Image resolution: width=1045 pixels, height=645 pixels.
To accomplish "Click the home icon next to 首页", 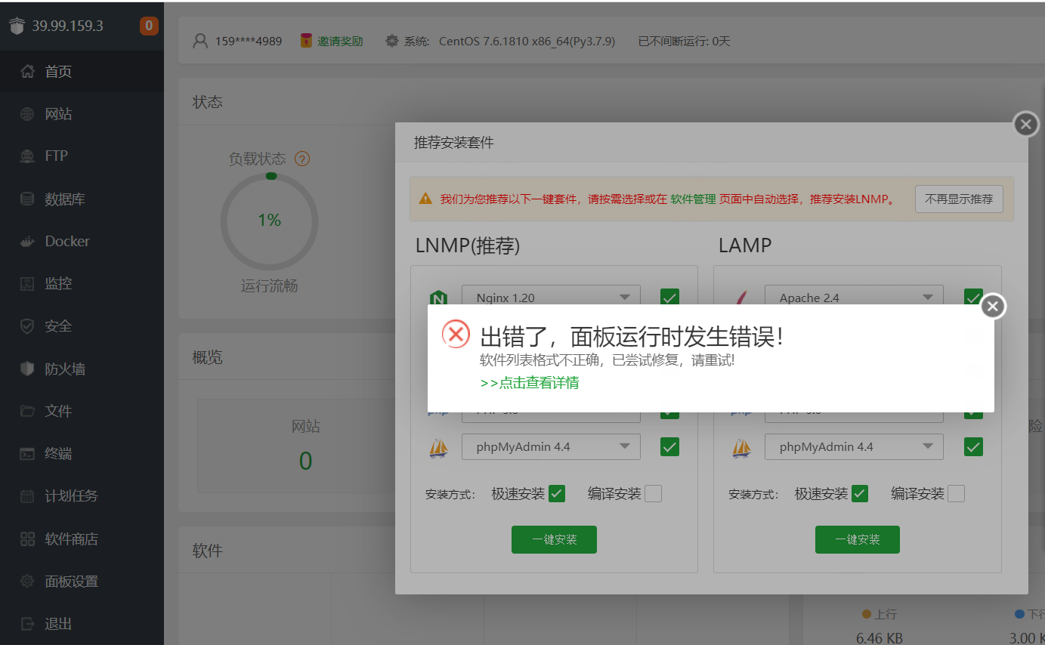I will point(27,72).
